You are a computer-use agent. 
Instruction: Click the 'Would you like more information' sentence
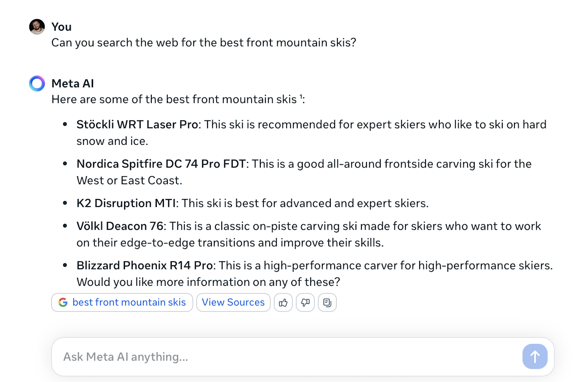click(x=208, y=282)
